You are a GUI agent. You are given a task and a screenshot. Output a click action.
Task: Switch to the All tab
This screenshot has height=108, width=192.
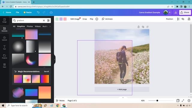14,26
